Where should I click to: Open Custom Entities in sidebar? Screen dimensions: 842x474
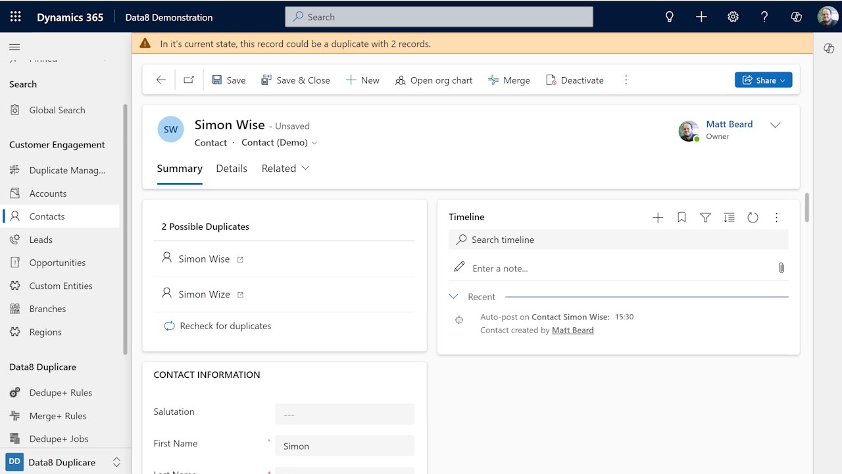pos(61,286)
